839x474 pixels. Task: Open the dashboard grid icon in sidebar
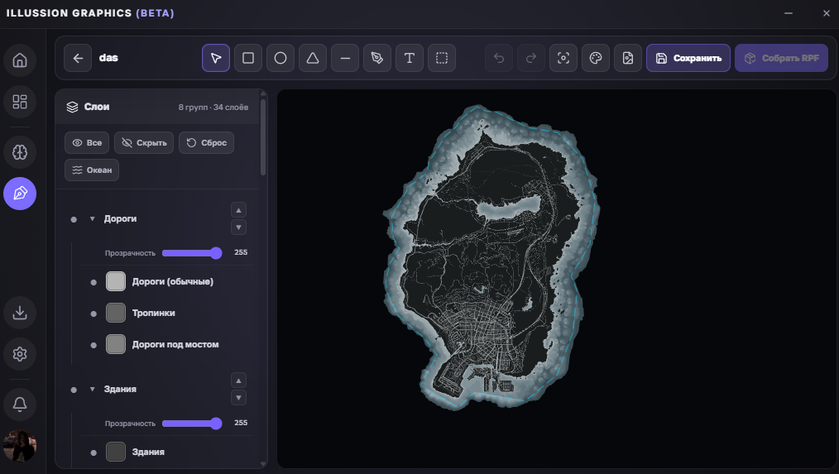pyautogui.click(x=20, y=102)
